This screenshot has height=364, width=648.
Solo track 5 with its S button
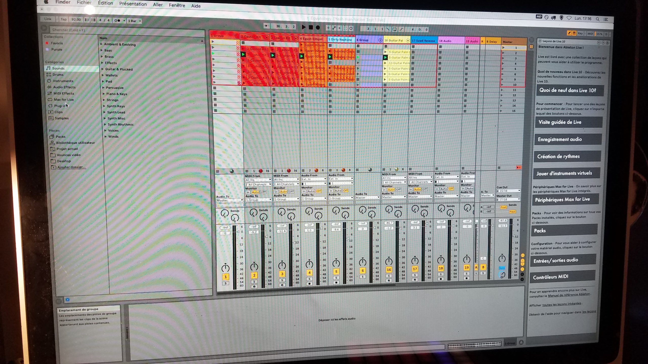336,278
